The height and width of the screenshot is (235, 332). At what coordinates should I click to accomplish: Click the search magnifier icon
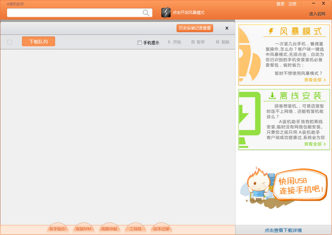[146, 13]
